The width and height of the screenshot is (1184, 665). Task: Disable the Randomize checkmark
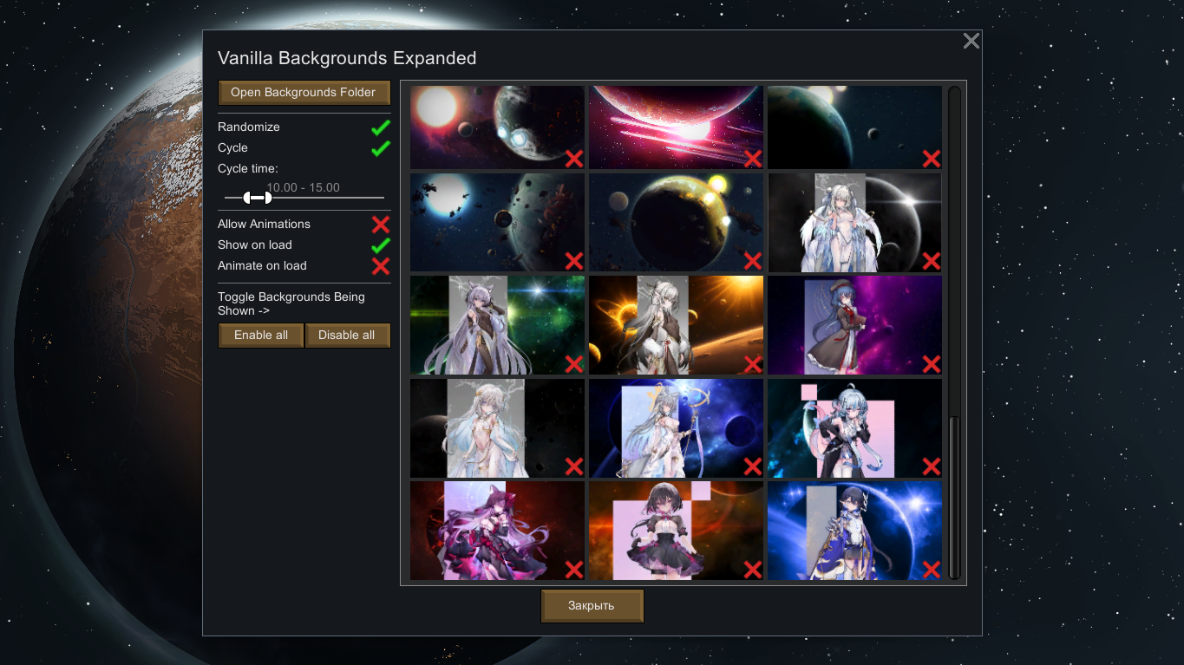380,127
